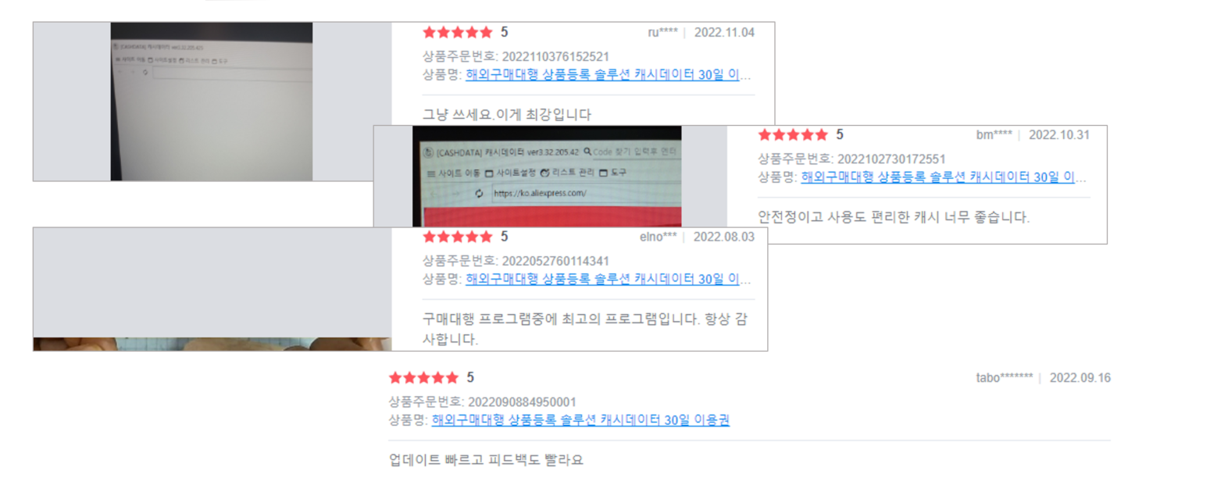The height and width of the screenshot is (482, 1217).
Task: Click the 리스트 관리 icon in bm**** photo
Action: click(544, 173)
